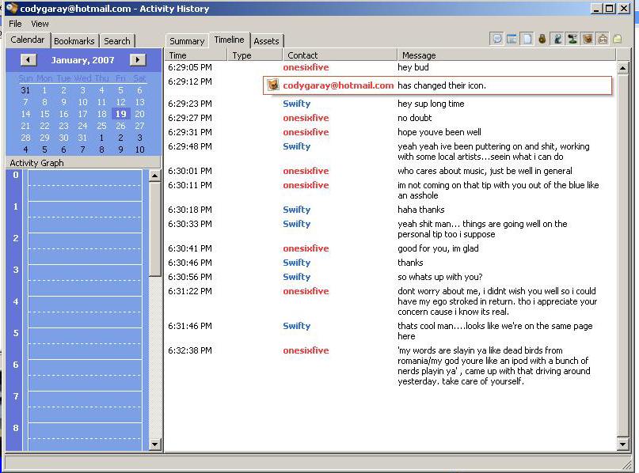Switch to the Calendar tab
The width and height of the screenshot is (639, 473).
(x=27, y=40)
